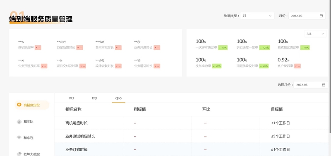Click the 验收测试通过率 metric label

(x=288, y=48)
